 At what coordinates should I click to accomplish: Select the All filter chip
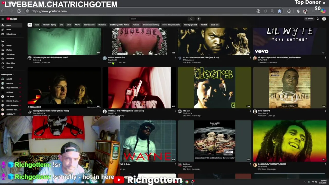[x=30, y=25]
